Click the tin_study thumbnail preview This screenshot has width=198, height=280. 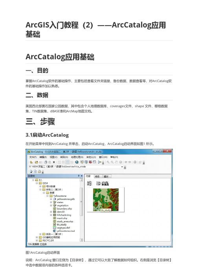[x=106, y=200]
